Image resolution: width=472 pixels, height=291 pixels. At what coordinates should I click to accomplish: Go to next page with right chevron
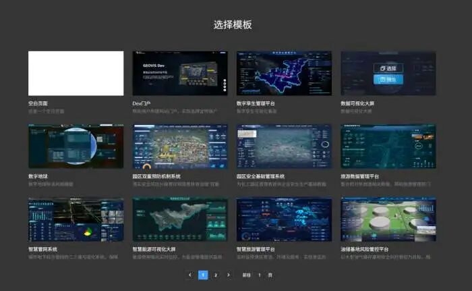(229, 275)
